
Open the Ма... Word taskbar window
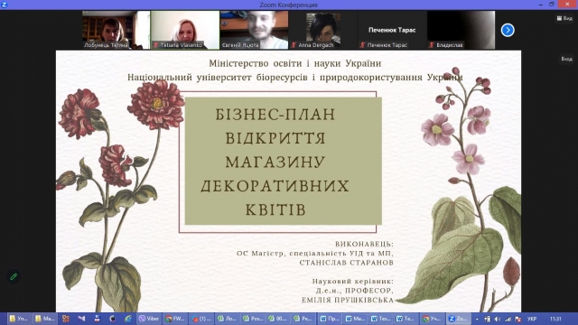[355, 319]
